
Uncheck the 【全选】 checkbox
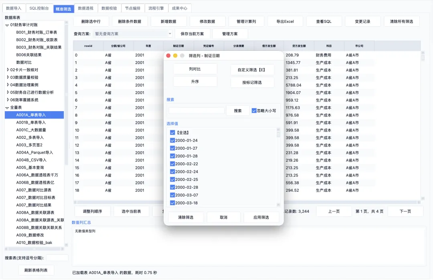click(172, 132)
